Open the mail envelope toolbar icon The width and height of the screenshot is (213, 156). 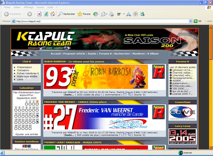click(x=103, y=14)
